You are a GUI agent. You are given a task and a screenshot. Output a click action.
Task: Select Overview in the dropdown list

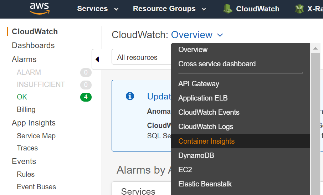point(193,50)
